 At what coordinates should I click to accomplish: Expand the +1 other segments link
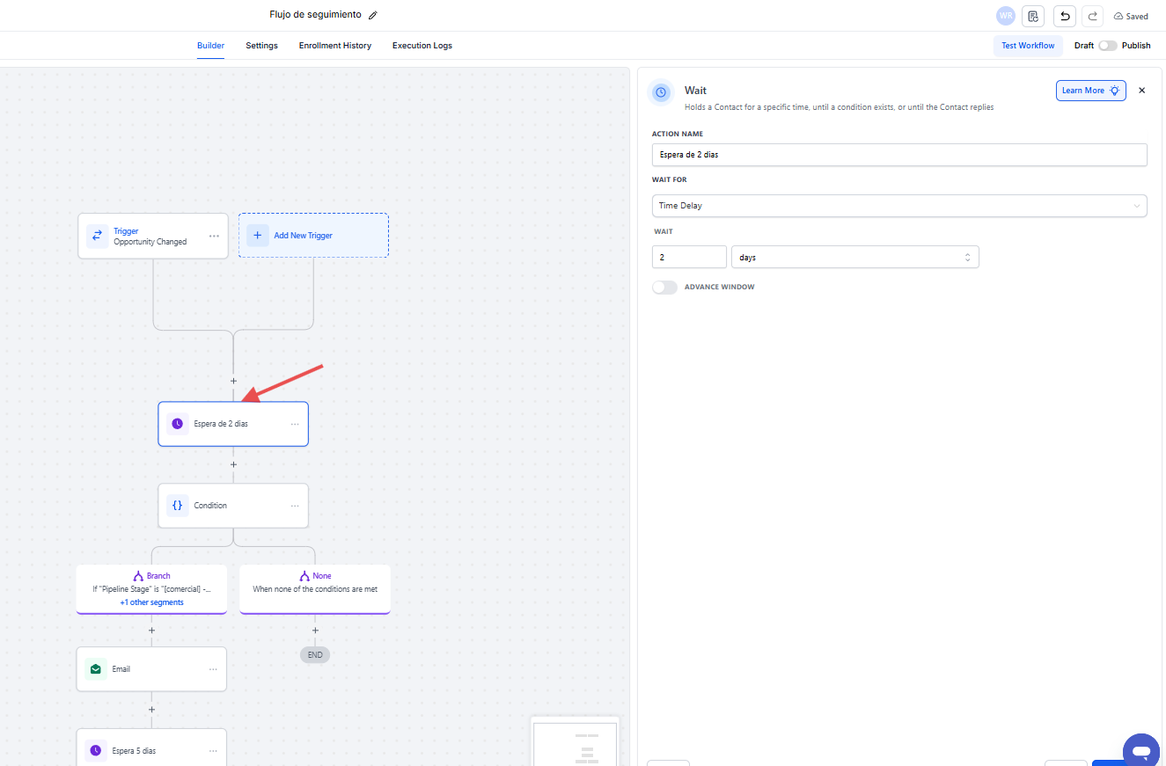point(151,602)
